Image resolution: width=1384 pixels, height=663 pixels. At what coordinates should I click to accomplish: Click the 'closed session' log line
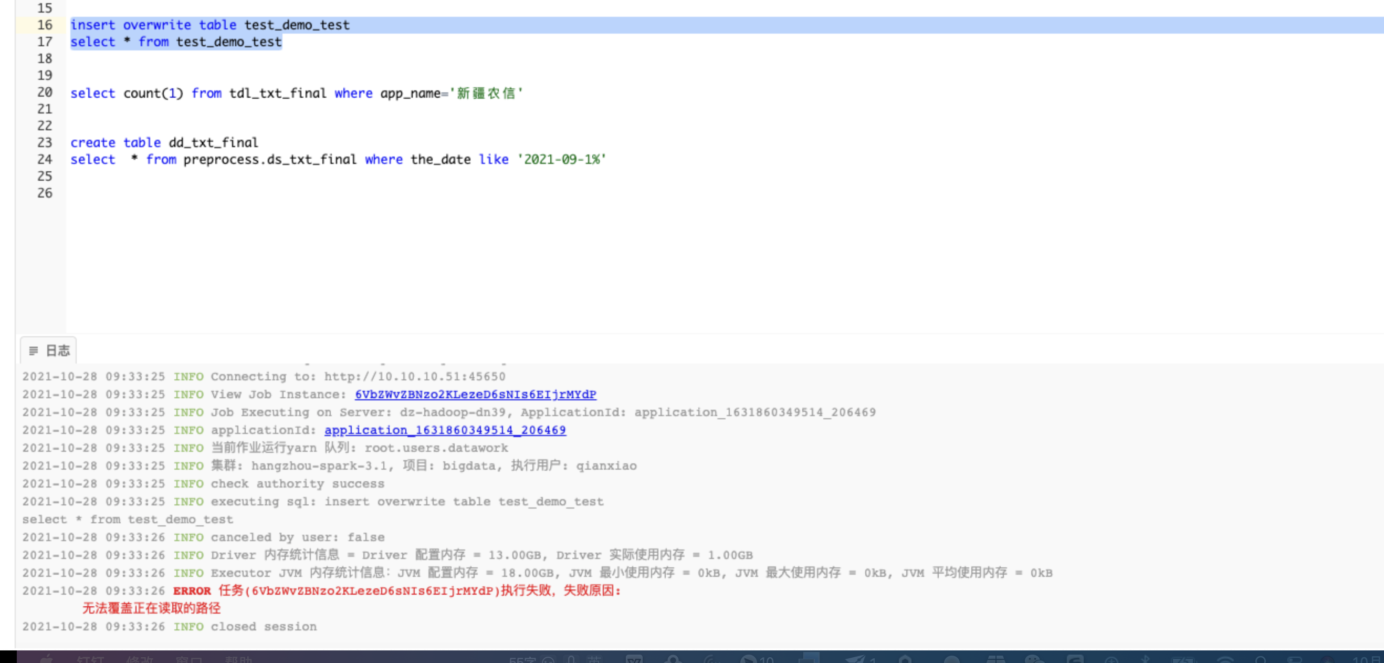click(263, 626)
